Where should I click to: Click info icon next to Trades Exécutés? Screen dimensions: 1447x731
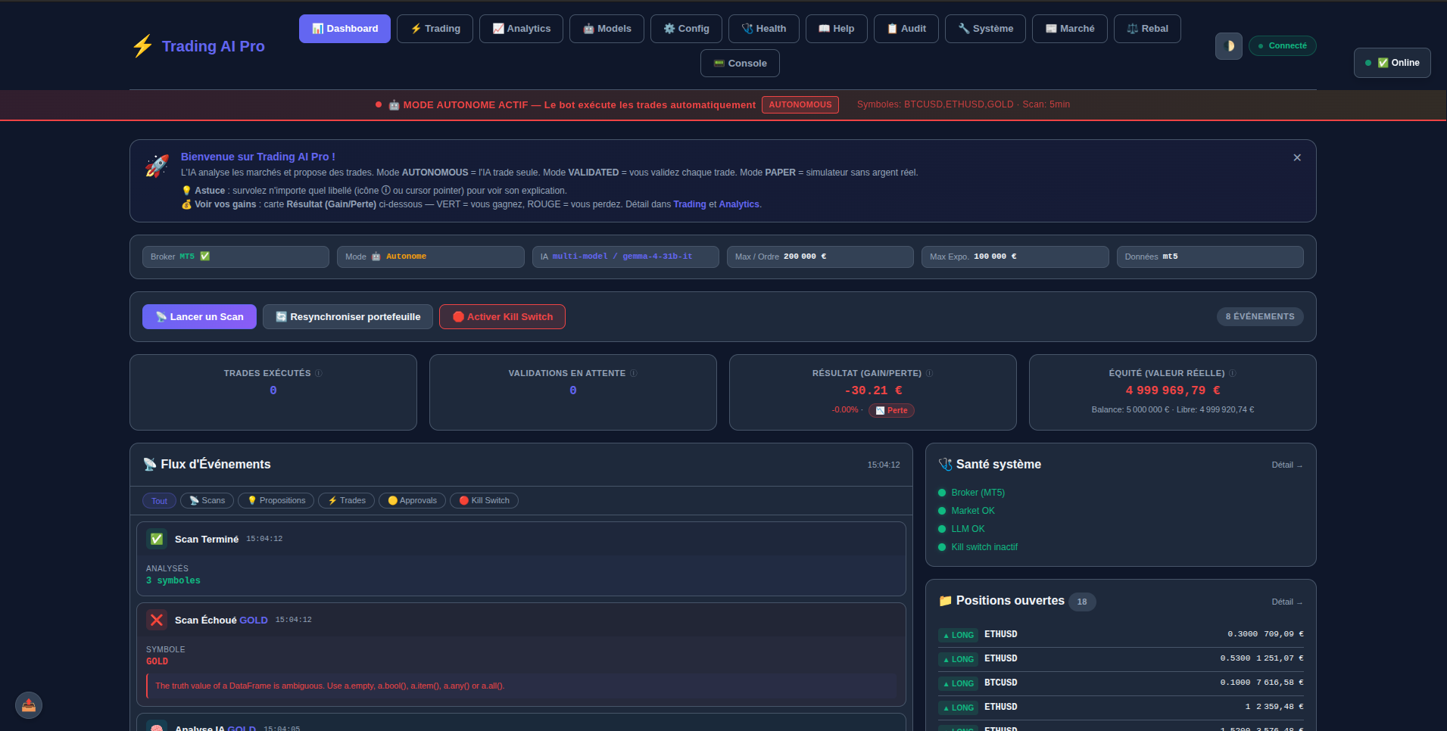pyautogui.click(x=319, y=373)
